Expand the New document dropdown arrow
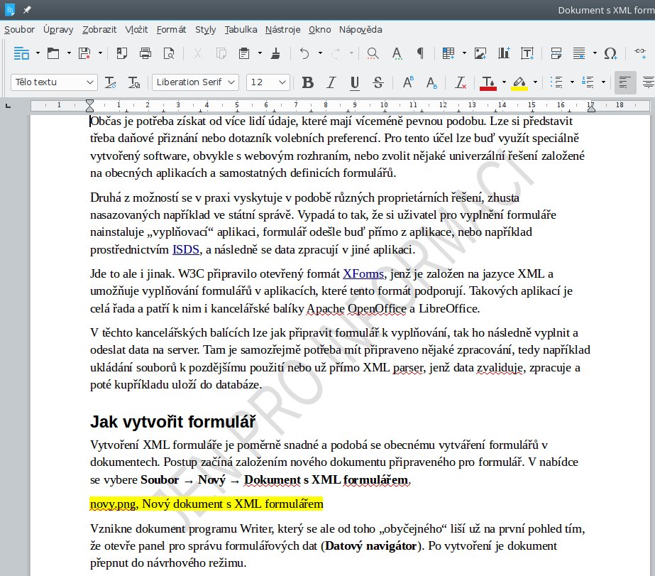The width and height of the screenshot is (655, 576). (38, 53)
